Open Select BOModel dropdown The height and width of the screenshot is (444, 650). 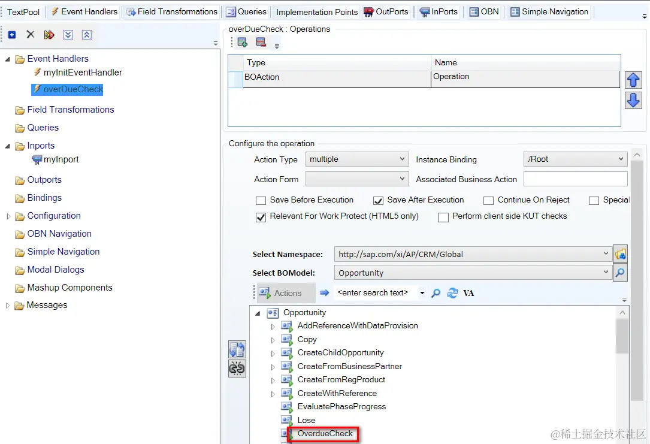(x=473, y=273)
